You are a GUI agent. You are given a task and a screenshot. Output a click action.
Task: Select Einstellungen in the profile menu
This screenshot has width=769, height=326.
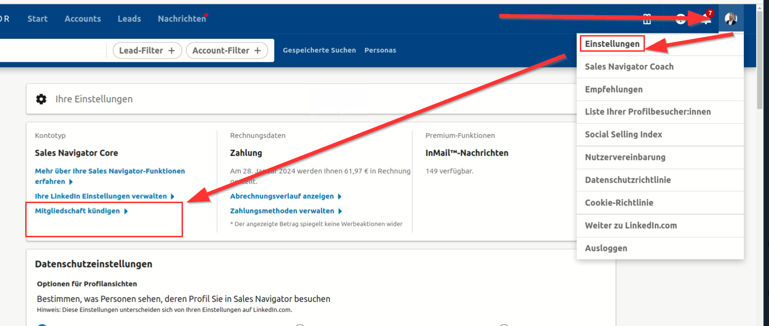tap(612, 44)
